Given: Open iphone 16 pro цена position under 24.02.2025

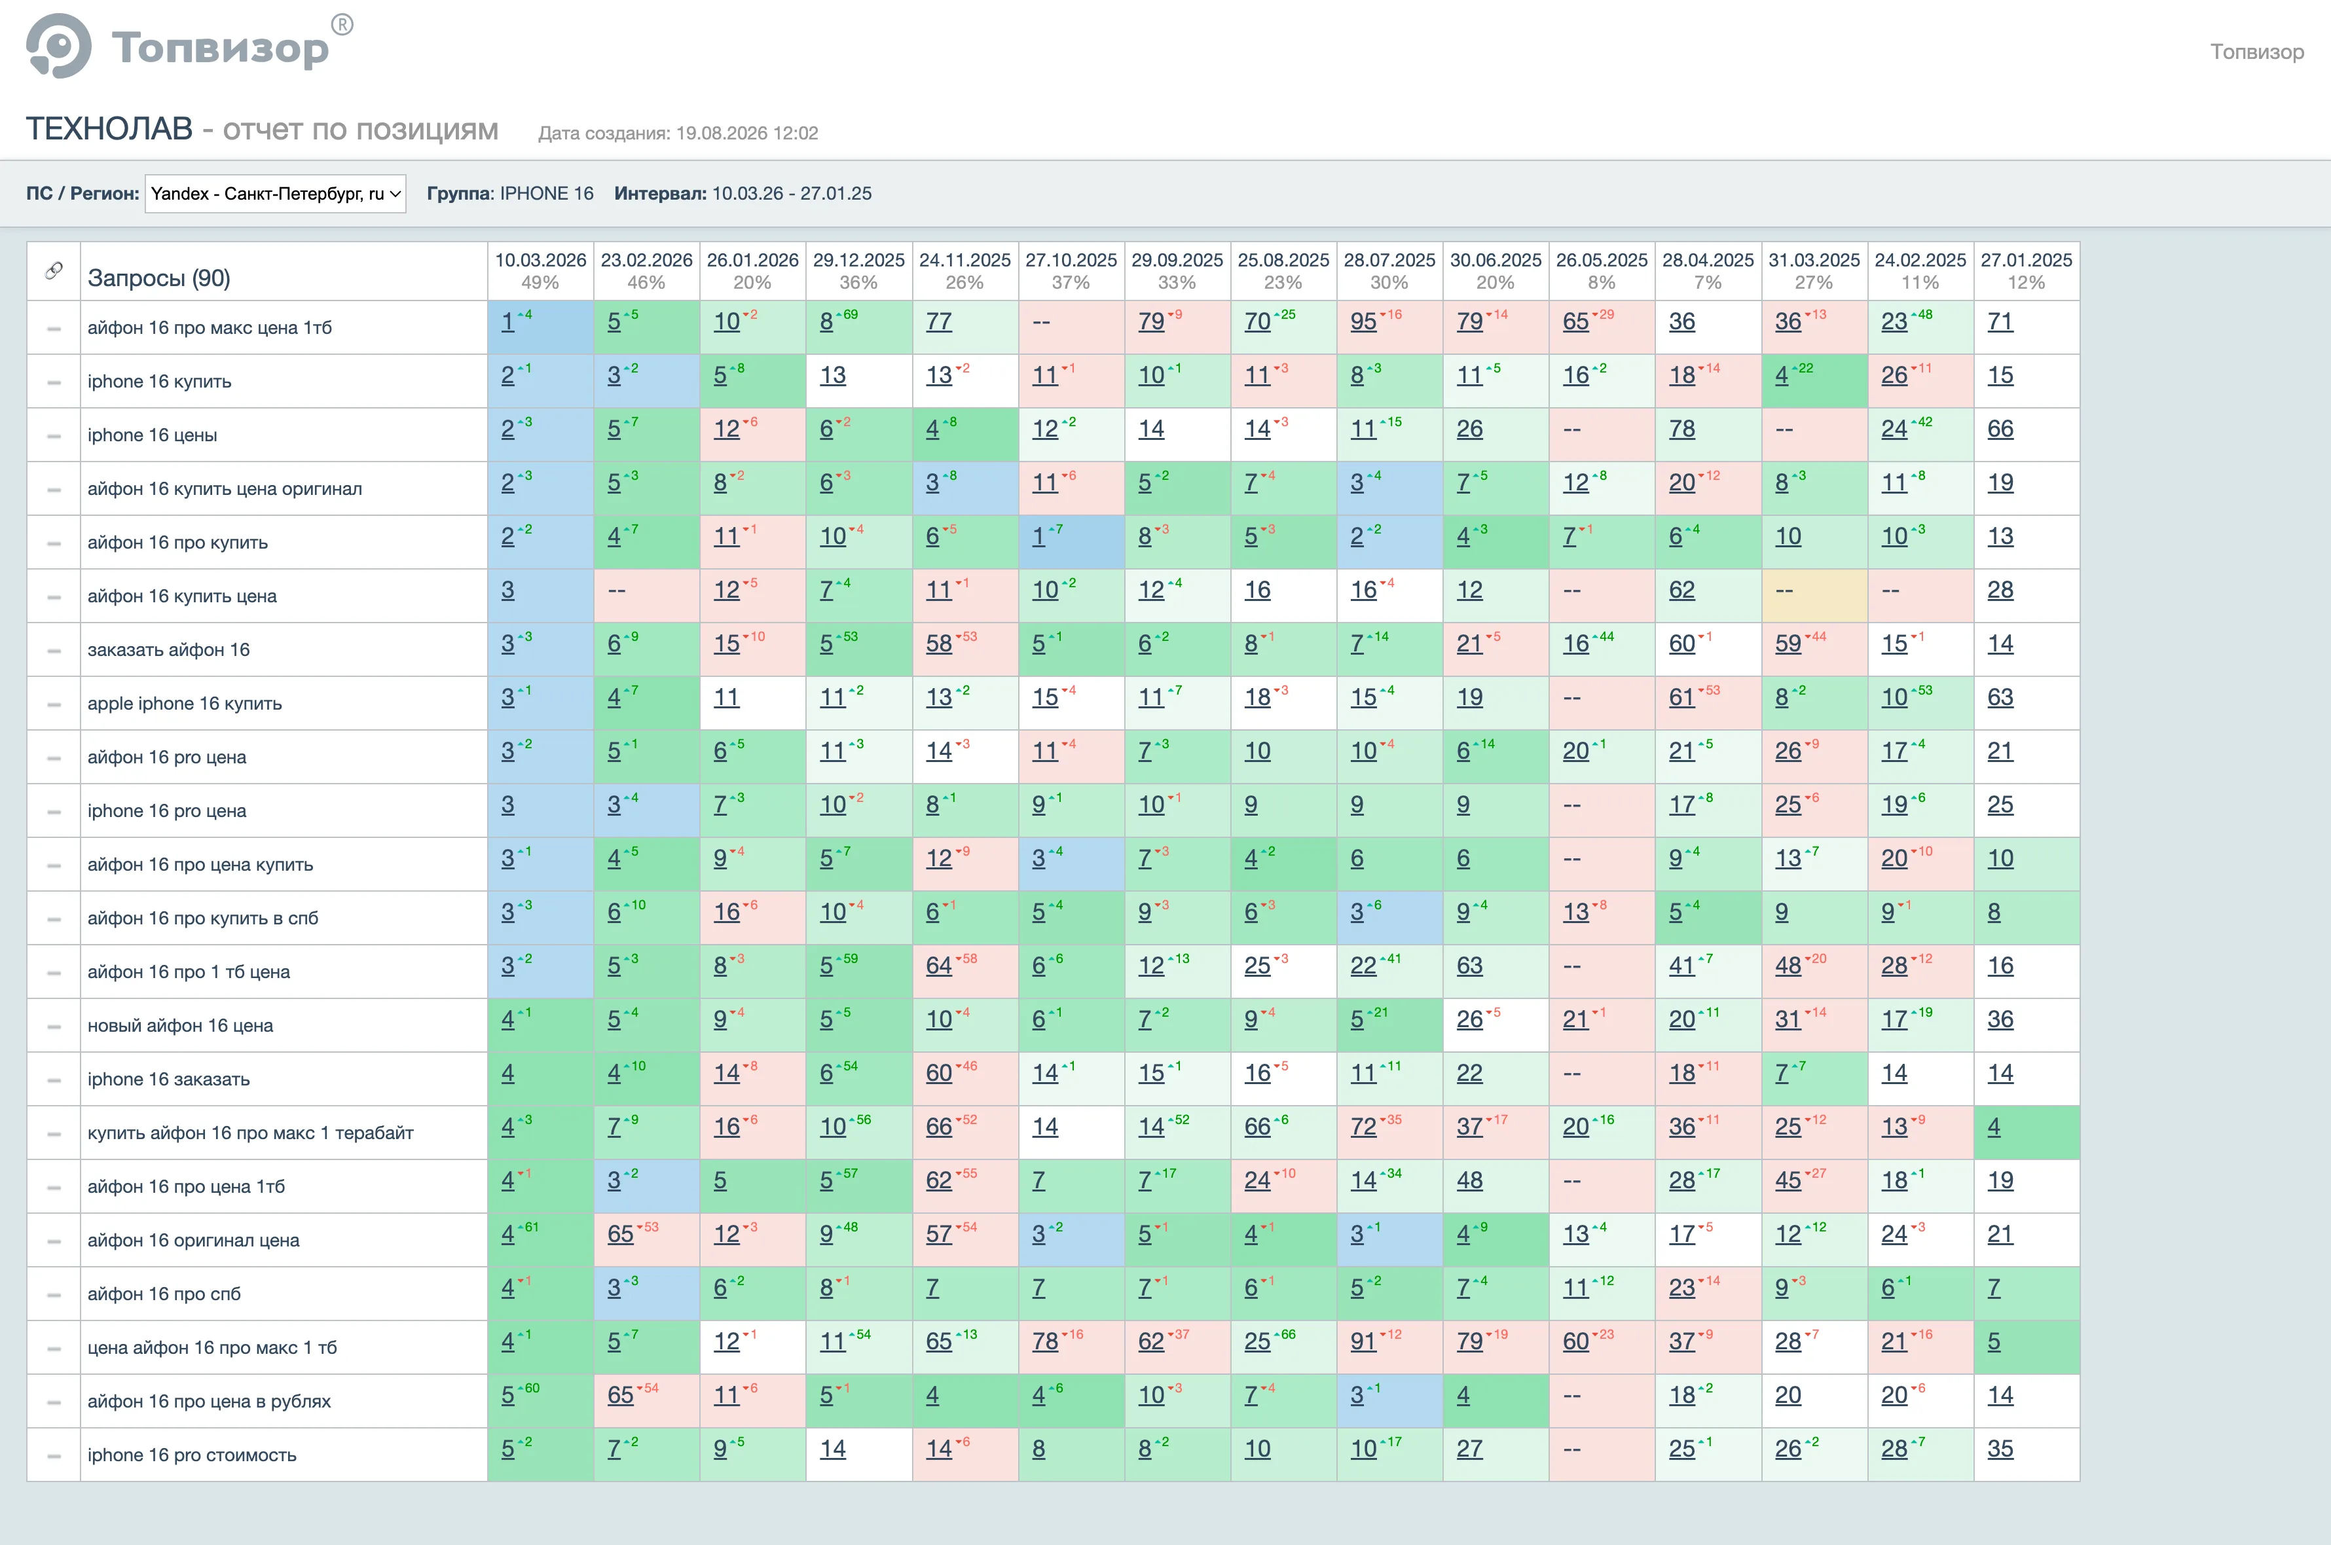Looking at the screenshot, I should click(1894, 804).
